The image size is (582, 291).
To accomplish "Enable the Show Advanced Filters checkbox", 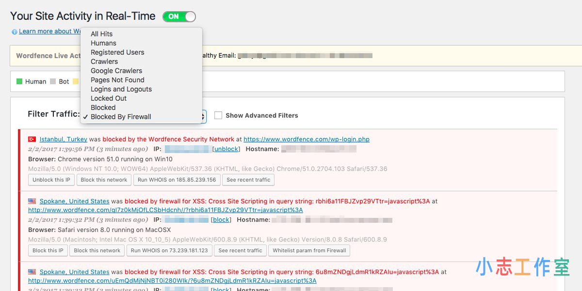I will (x=218, y=115).
